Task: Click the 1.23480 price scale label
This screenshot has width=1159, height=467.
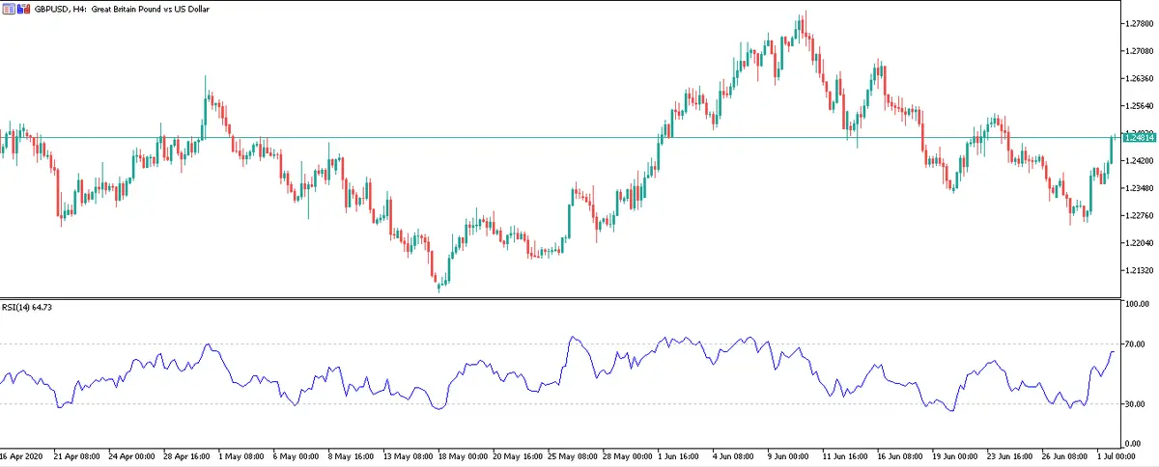Action: (x=1138, y=187)
